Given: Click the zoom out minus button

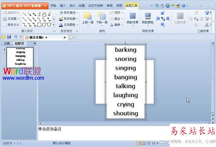Looking at the screenshot, I should tap(162, 144).
